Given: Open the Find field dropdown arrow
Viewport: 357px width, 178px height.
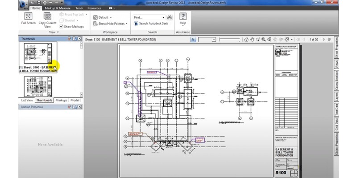Looking at the screenshot, I should 163,17.
